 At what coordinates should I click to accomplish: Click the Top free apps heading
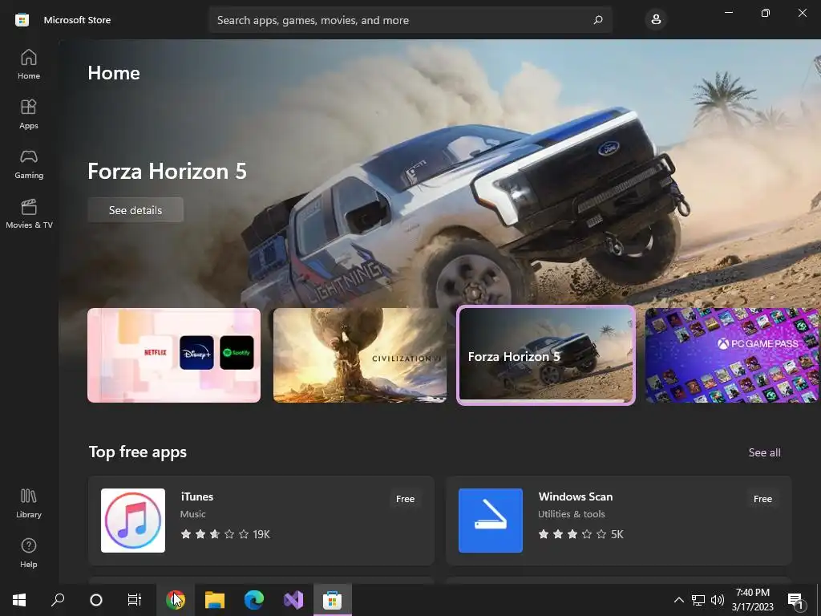(x=138, y=452)
